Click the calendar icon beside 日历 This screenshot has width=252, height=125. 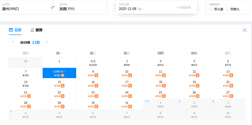pos(11,30)
